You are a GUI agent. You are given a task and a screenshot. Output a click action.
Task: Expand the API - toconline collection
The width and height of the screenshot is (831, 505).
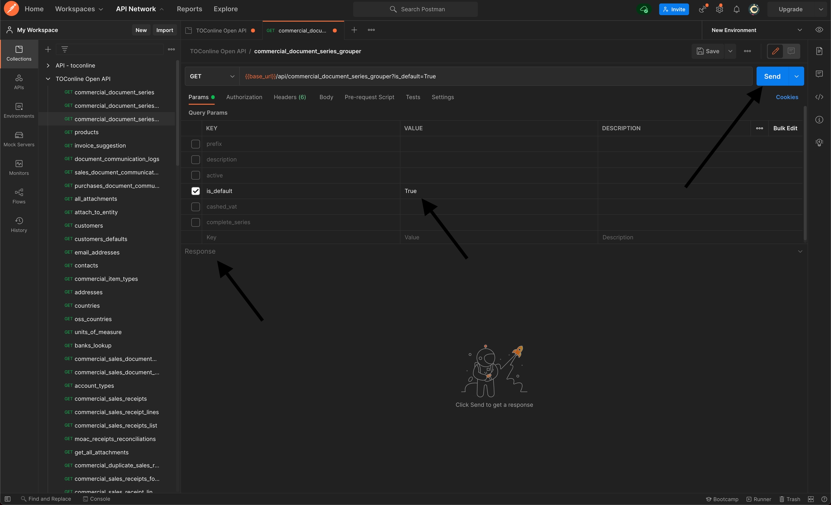tap(48, 66)
